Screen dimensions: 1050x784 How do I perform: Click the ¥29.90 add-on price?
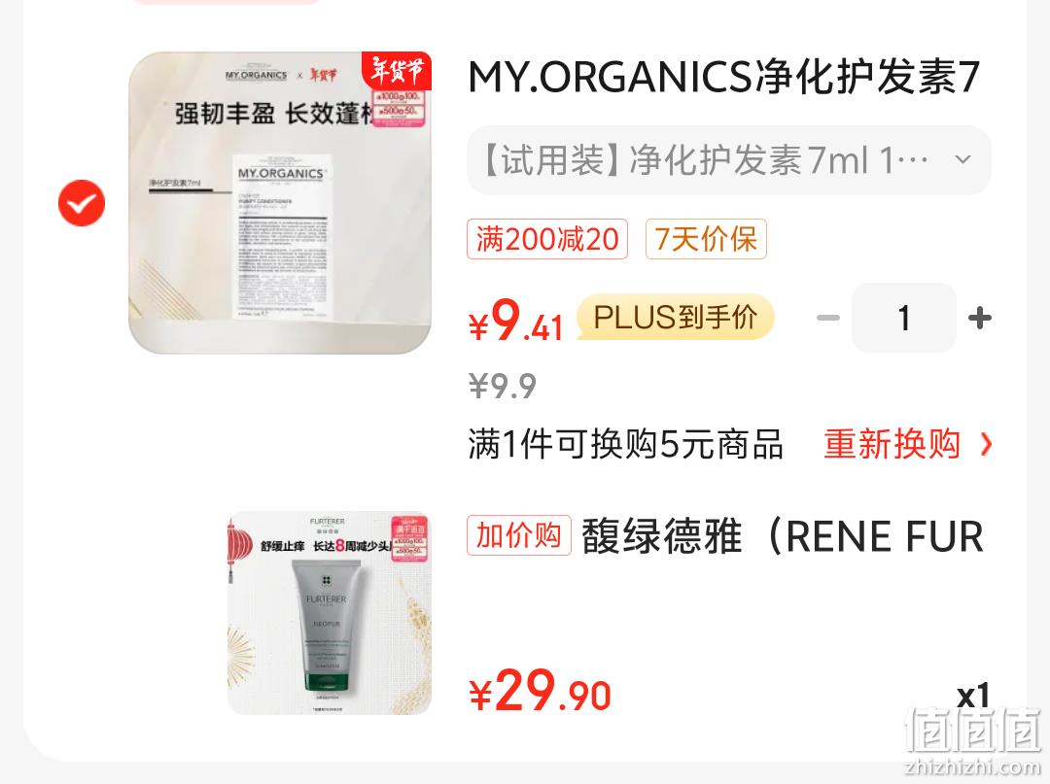540,691
